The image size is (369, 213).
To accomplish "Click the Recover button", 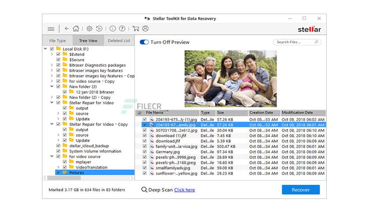I will [x=301, y=190].
